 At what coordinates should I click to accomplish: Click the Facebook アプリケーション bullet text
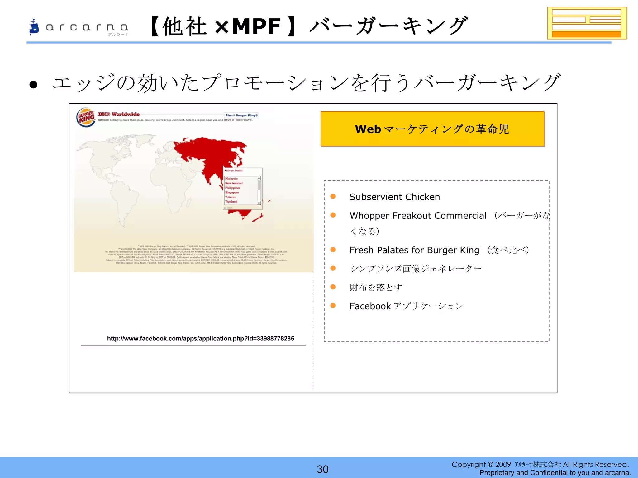[x=407, y=306]
